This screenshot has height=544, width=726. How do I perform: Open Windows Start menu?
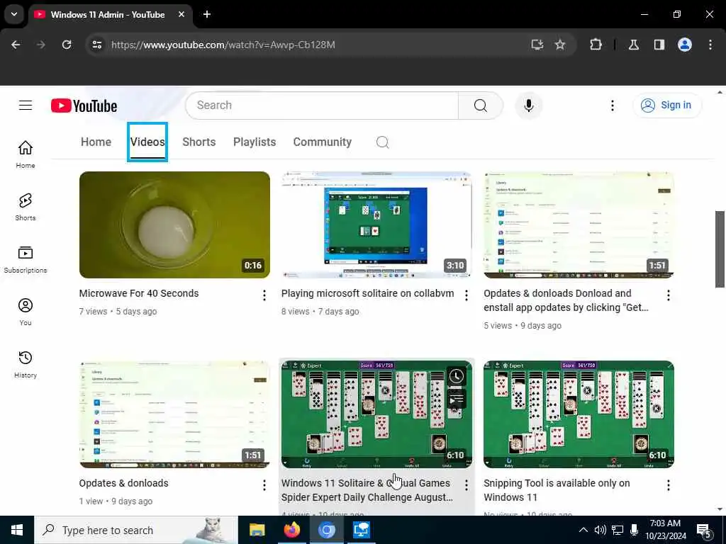17,530
